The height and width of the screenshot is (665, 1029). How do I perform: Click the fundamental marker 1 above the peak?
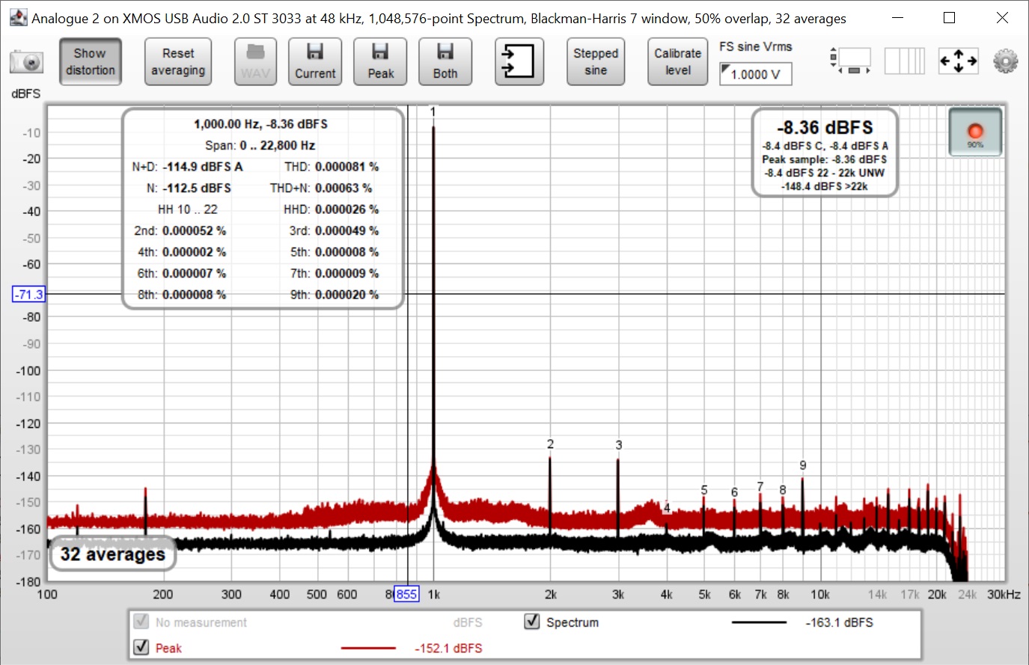433,112
